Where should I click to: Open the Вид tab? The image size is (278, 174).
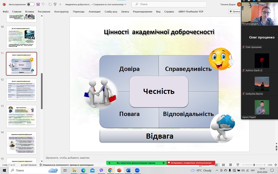pos(158,12)
